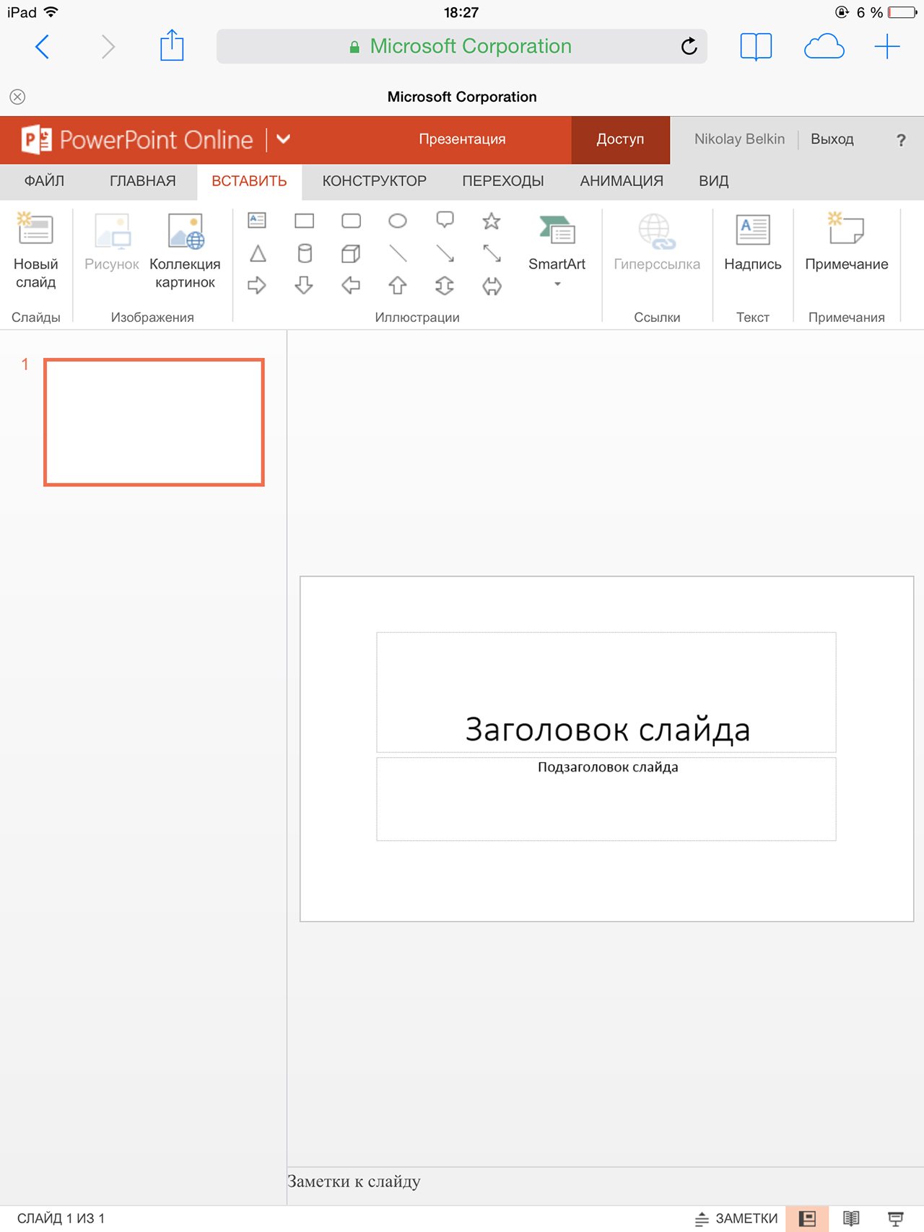This screenshot has width=924, height=1232.
Task: Select the down block arrow shape
Action: 304,286
